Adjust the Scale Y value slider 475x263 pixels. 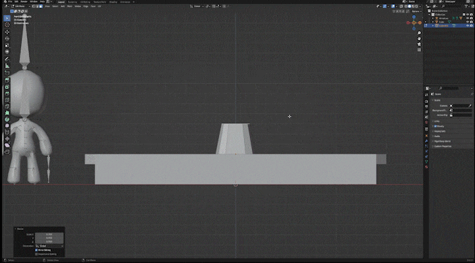click(x=49, y=238)
